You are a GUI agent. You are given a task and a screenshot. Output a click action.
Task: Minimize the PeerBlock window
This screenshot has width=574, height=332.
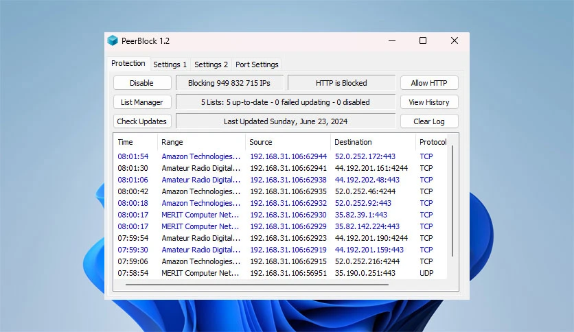392,40
